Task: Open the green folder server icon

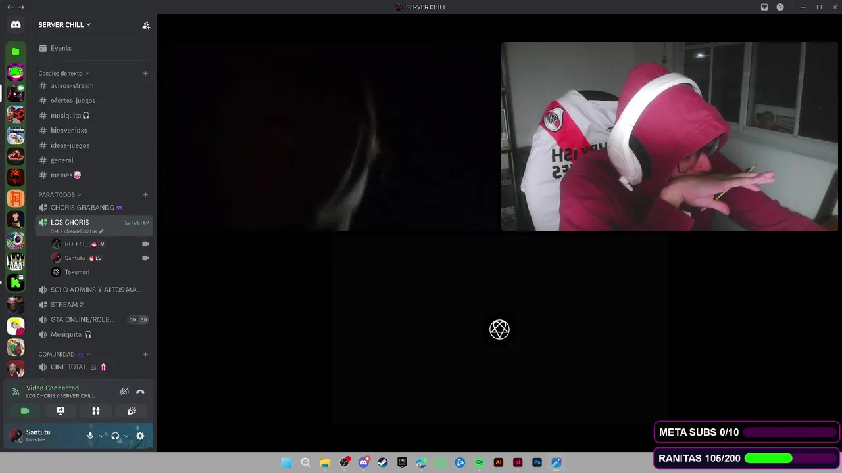Action: coord(16,51)
